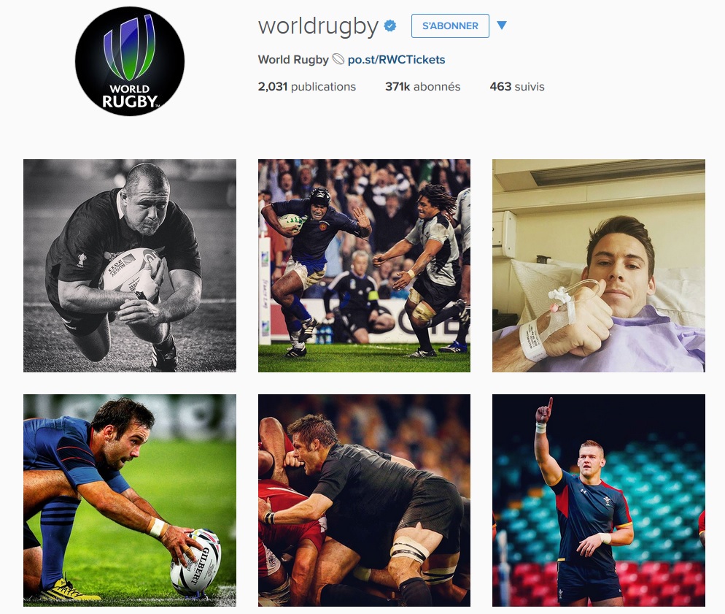725x614 pixels.
Task: Open the po.st/RWCTickets link
Action: pos(396,60)
